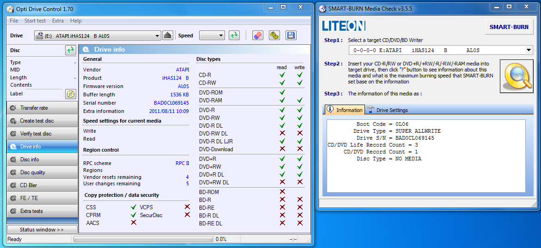The height and width of the screenshot is (248, 541).
Task: Click the Status window >> button
Action: pos(42,230)
